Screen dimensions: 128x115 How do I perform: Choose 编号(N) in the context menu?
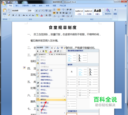[51, 100]
